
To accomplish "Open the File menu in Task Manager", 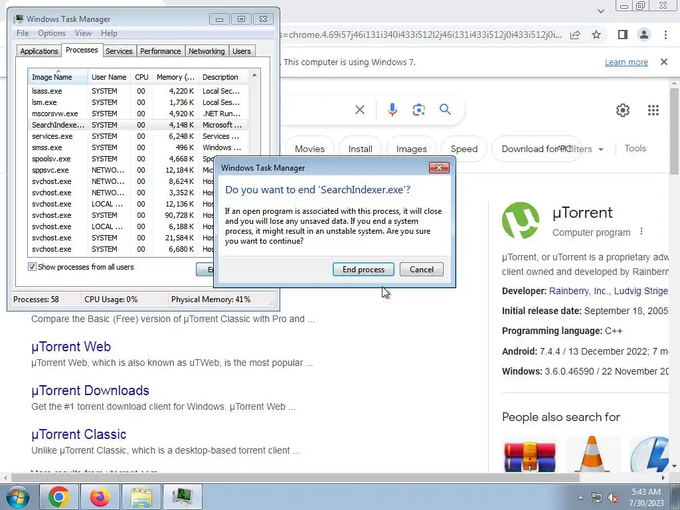I will click(x=23, y=33).
